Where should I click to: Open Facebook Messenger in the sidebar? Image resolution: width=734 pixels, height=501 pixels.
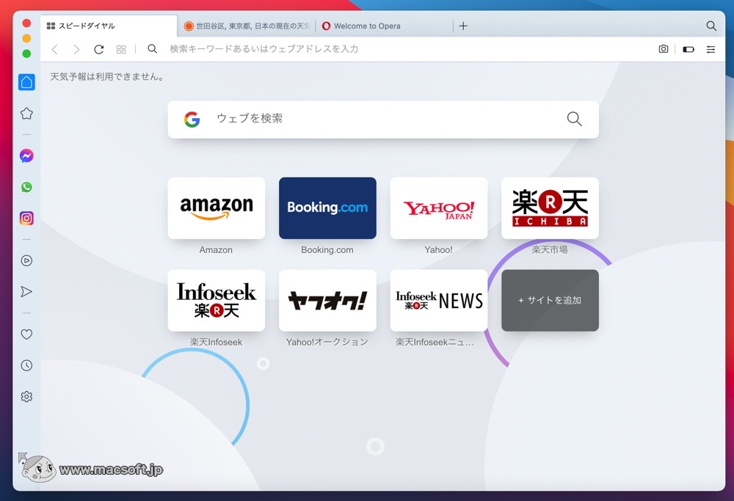[26, 156]
